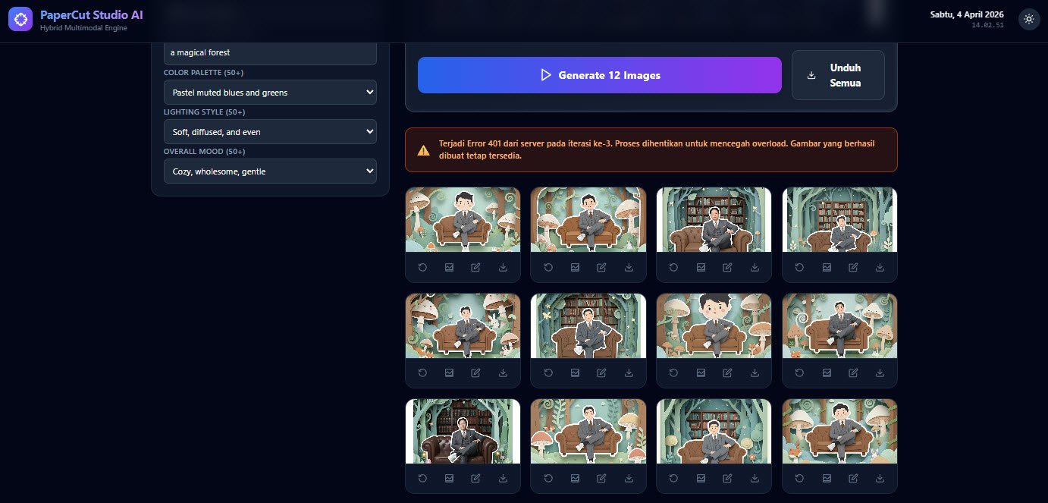This screenshot has height=503, width=1048.
Task: Click the 'PaperCut Studio AI' title text
Action: point(91,14)
